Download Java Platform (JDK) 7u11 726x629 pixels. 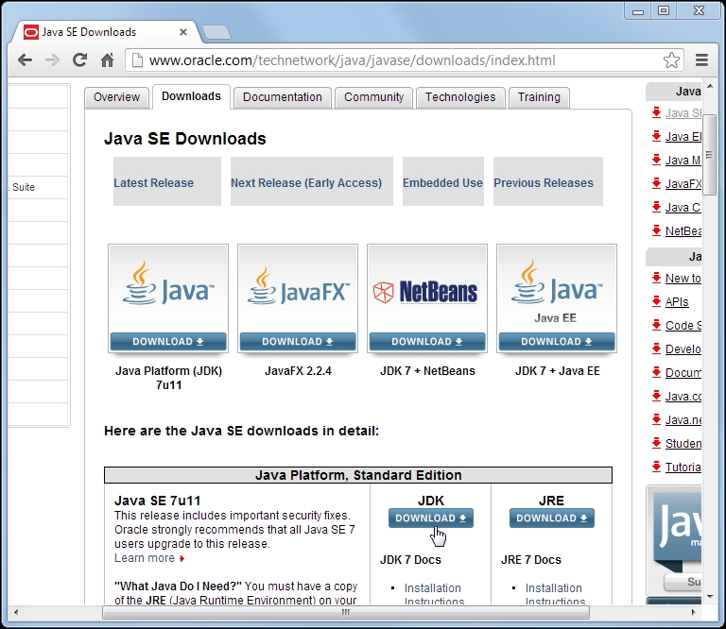(168, 342)
